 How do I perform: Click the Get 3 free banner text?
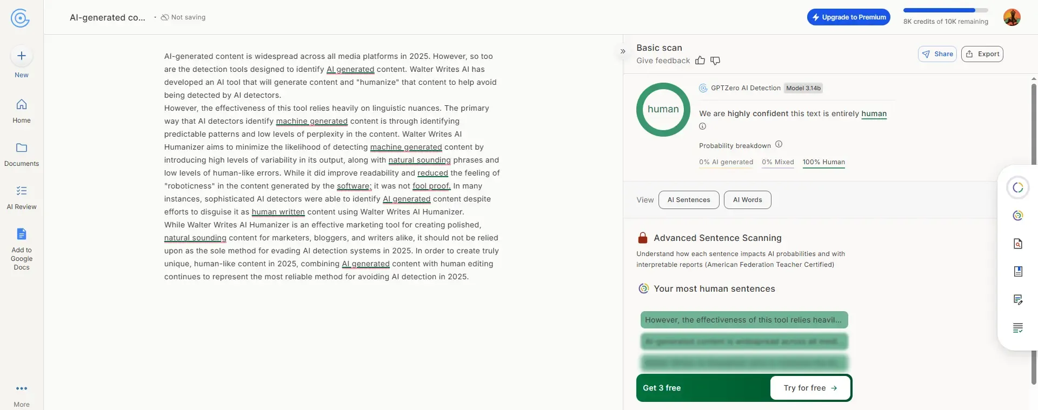coord(662,388)
